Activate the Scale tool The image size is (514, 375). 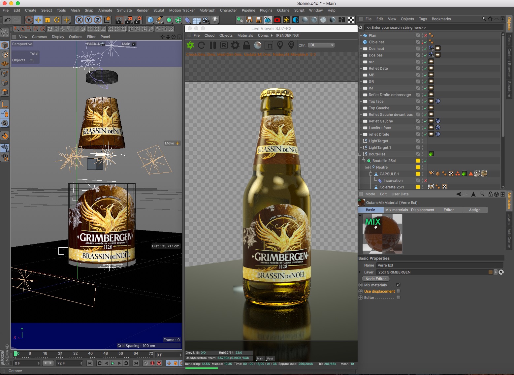click(x=48, y=20)
